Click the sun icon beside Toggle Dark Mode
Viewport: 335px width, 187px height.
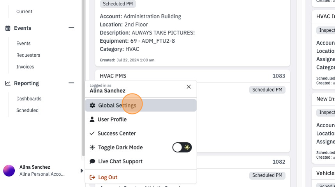tap(92, 147)
